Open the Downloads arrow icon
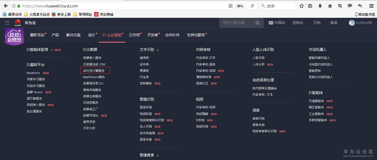377x160 pixels. pyautogui.click(x=320, y=5)
